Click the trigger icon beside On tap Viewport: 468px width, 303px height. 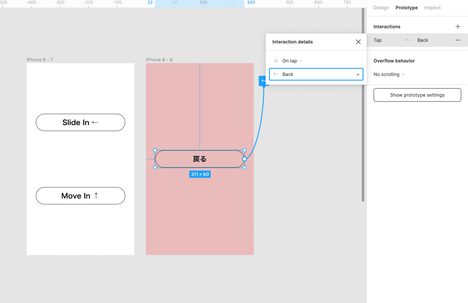[x=276, y=61]
